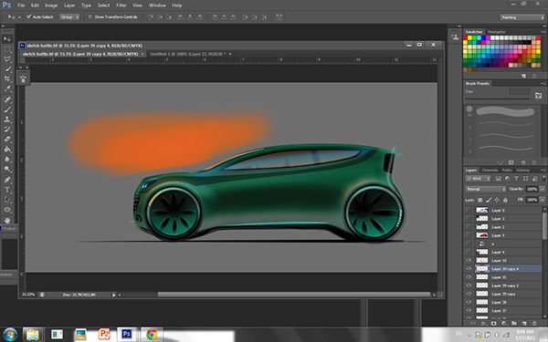Select the Pen tool
548x342 pixels.
7,180
